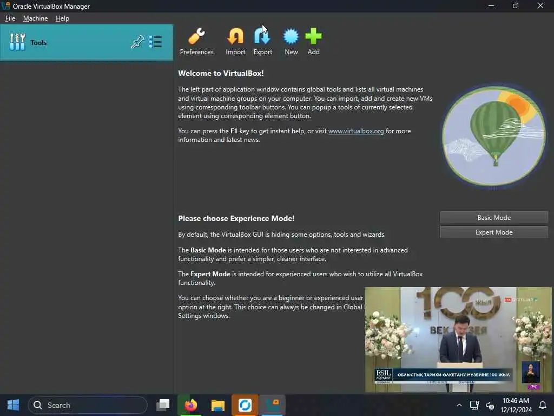Image resolution: width=554 pixels, height=416 pixels.
Task: Follow the www.virtualbox.org link
Action: tap(356, 131)
